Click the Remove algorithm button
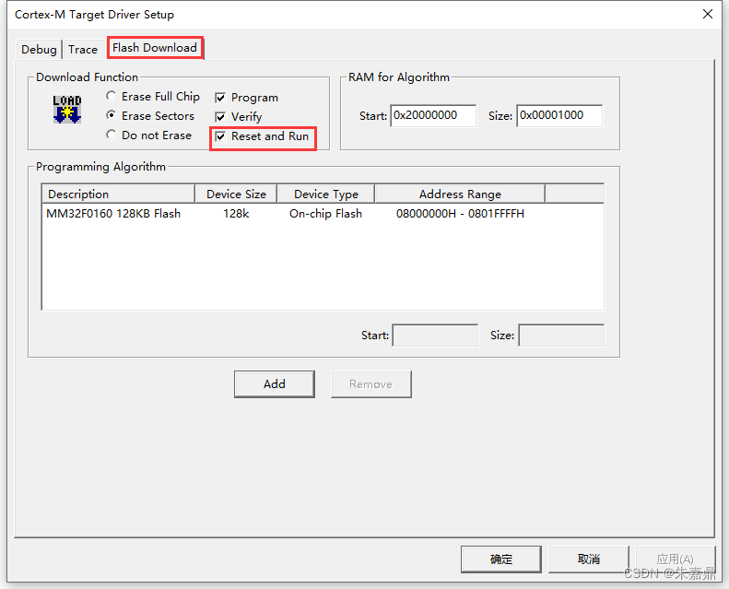 pos(371,384)
